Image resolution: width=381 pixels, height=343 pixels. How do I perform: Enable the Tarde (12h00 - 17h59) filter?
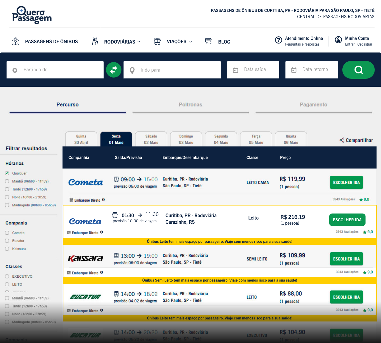(x=7, y=189)
